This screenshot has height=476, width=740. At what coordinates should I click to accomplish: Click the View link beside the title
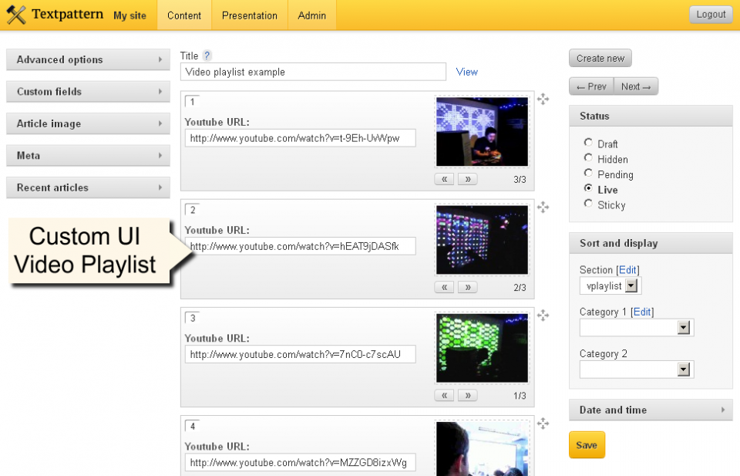(x=466, y=71)
